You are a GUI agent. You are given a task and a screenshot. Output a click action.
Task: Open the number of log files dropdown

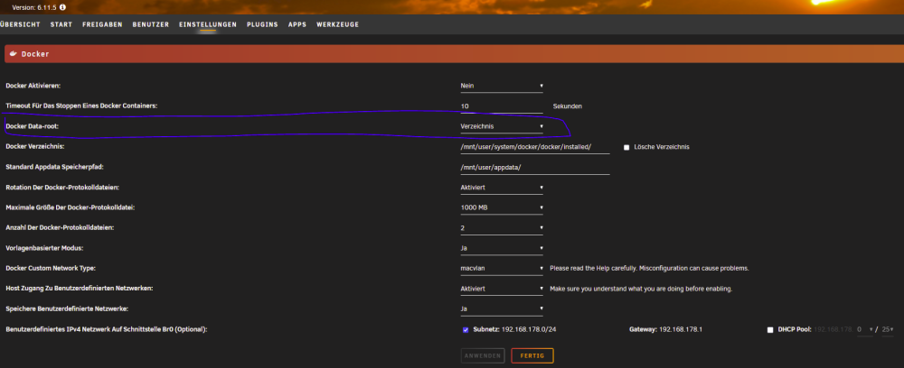tap(502, 227)
